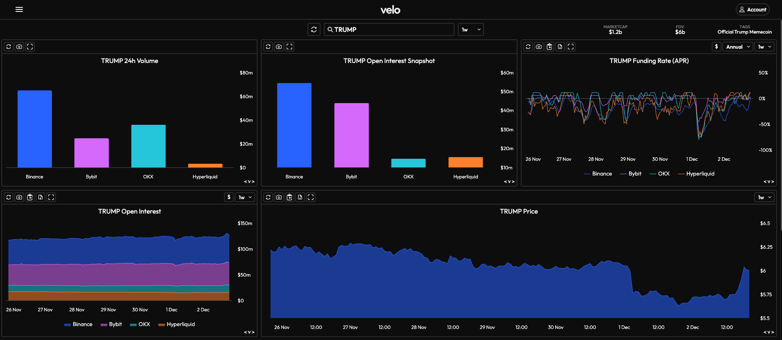This screenshot has width=782, height=340.
Task: Take a snapshot of the 24h Volume chart
Action: tap(19, 47)
